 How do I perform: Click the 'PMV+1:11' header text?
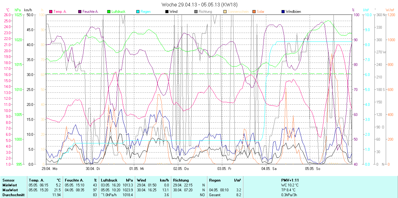[290, 180]
